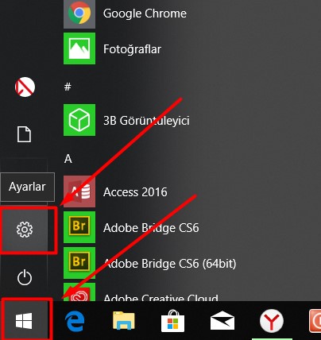Click the red user account avatar
The width and height of the screenshot is (321, 340).
coord(25,87)
